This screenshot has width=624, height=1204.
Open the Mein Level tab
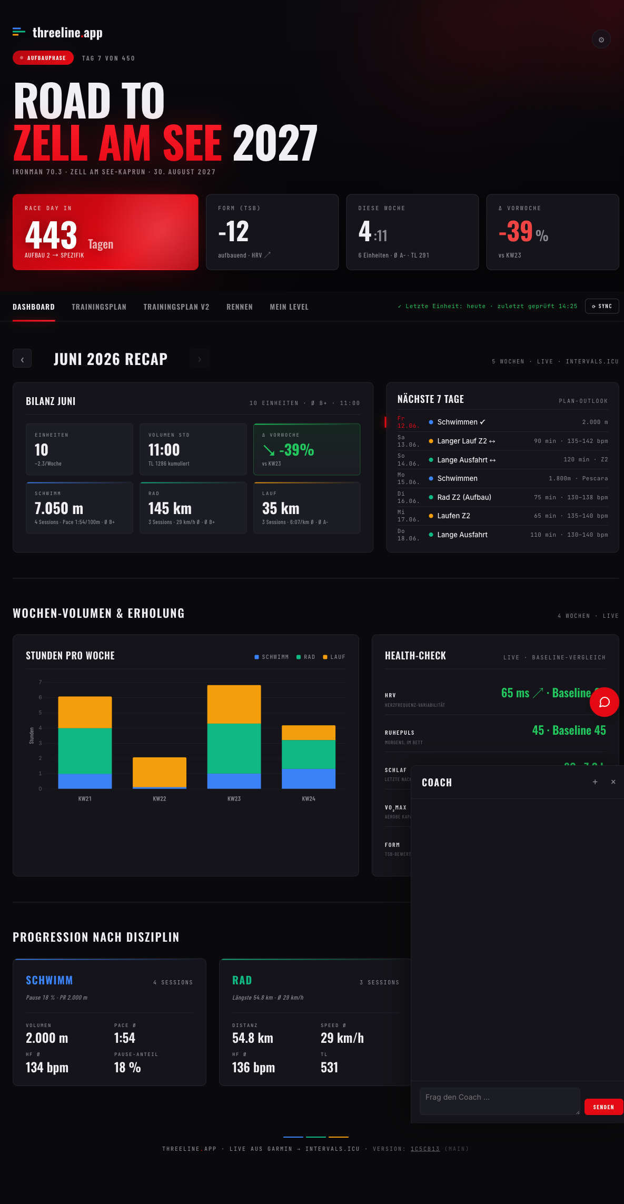tap(289, 307)
